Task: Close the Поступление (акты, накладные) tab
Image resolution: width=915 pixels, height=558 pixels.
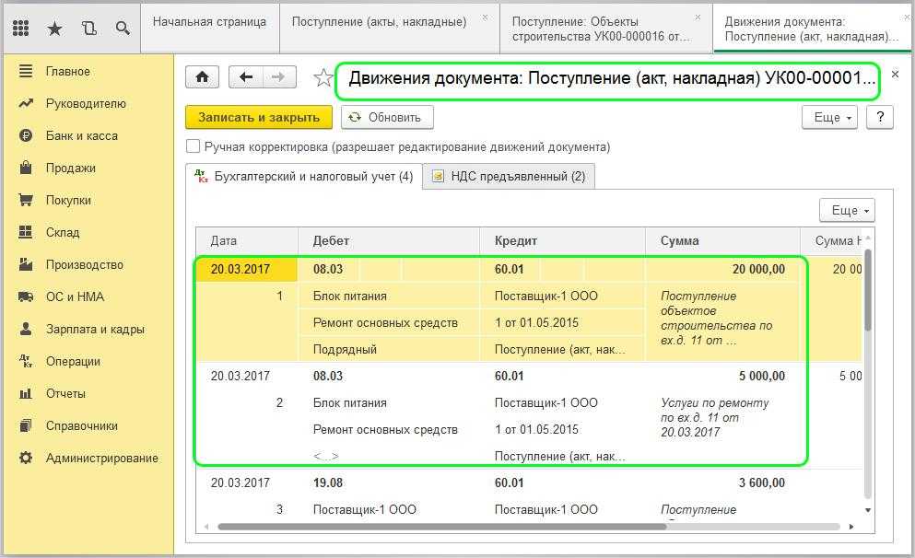Action: pos(486,17)
